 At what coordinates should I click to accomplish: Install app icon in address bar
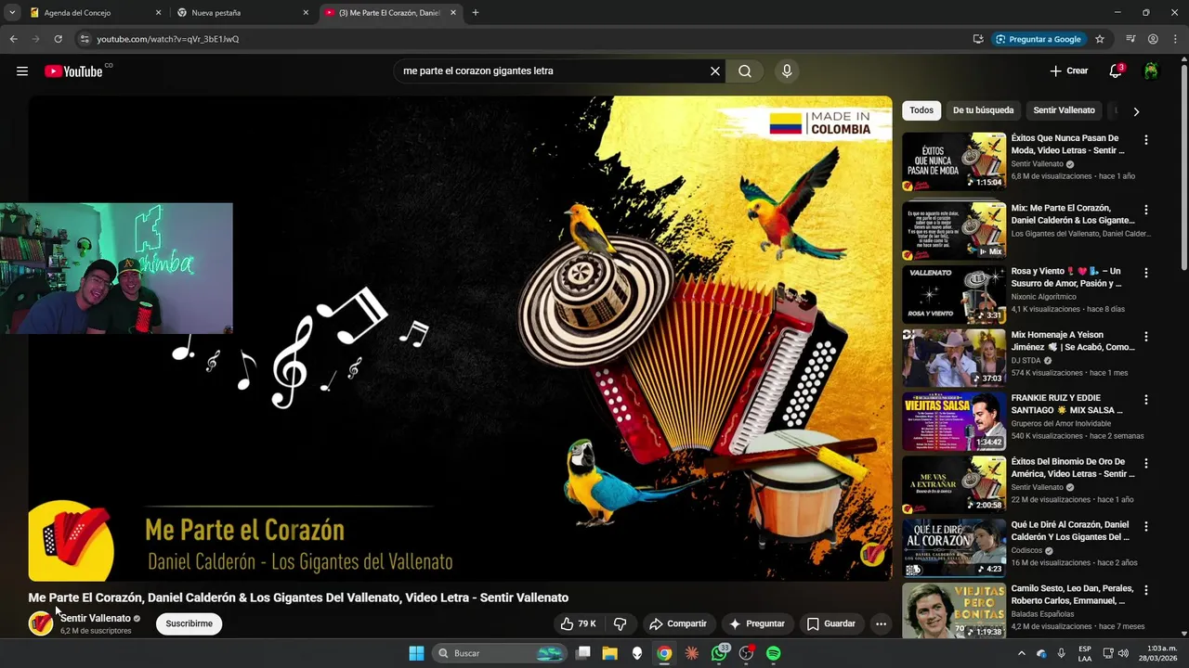(x=978, y=39)
